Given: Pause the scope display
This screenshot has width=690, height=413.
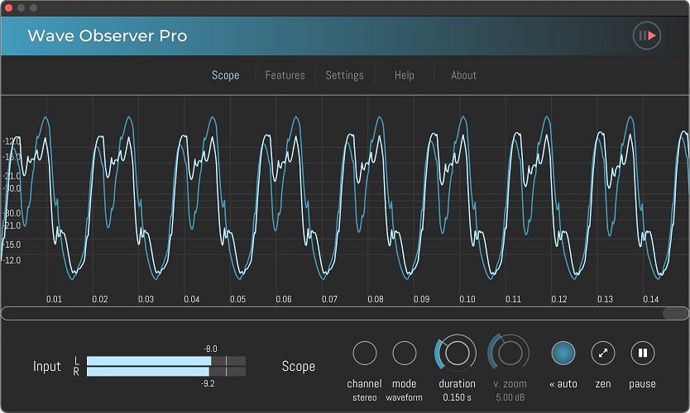Looking at the screenshot, I should tap(643, 353).
